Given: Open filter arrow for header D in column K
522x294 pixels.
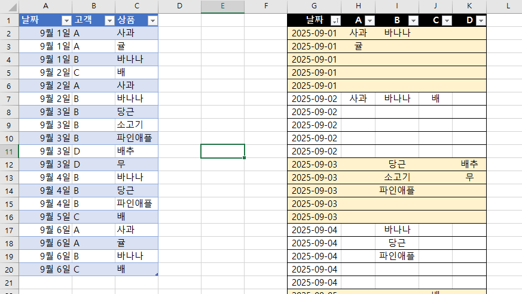Looking at the screenshot, I should click(x=480, y=20).
